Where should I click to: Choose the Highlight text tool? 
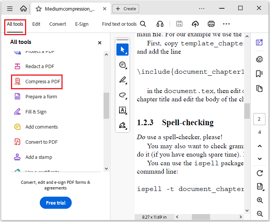point(123,80)
